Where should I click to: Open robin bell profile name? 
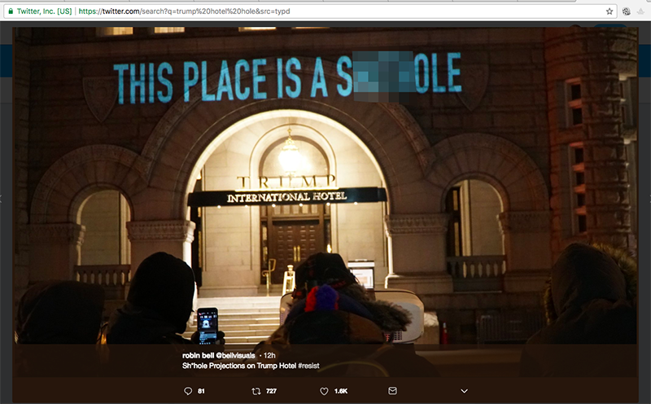198,355
